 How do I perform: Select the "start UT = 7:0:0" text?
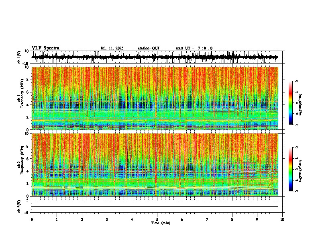click(x=194, y=48)
